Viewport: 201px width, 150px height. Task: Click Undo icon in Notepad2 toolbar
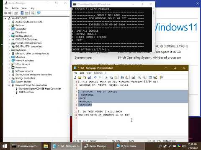pyautogui.click(x=95, y=77)
